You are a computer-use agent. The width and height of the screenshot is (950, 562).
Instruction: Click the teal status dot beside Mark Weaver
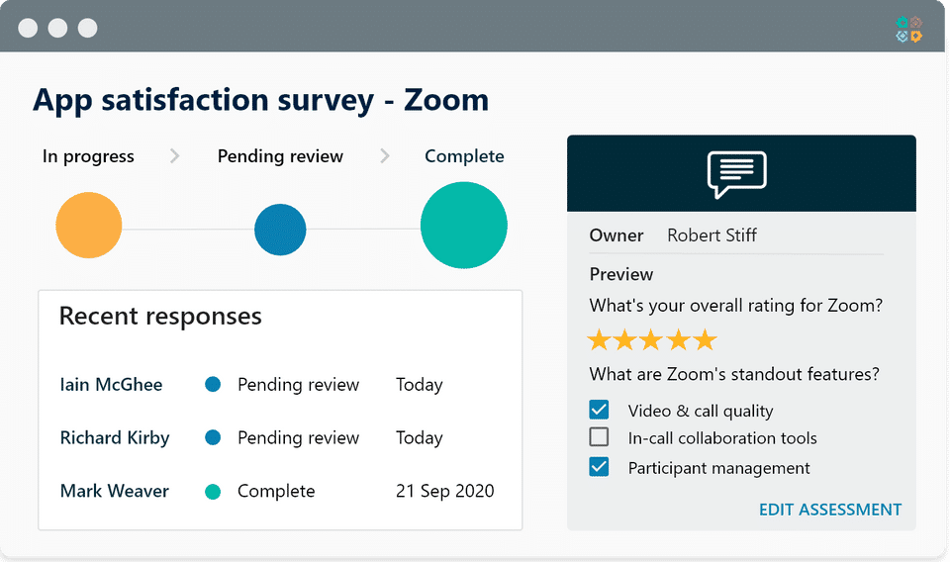coord(213,491)
